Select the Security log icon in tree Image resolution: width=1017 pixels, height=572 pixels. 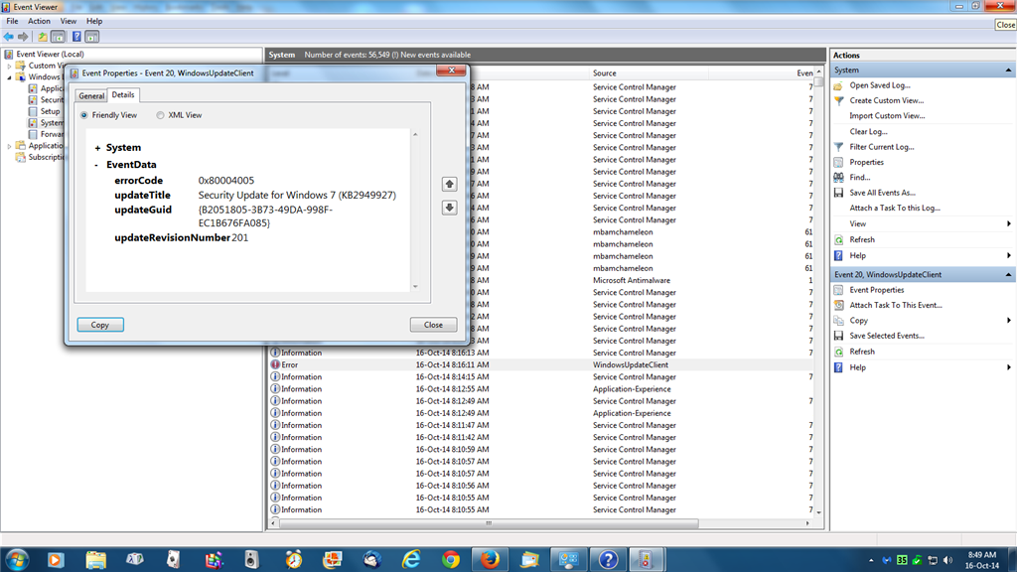coord(33,100)
